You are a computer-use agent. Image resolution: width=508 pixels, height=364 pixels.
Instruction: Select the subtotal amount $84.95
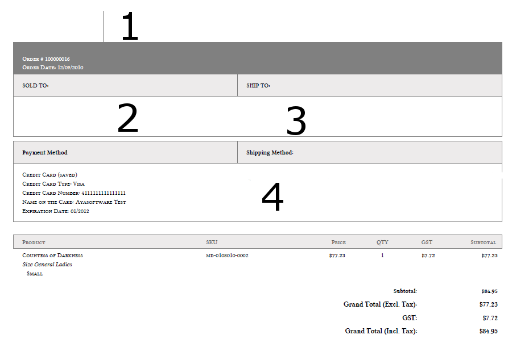coord(490,291)
